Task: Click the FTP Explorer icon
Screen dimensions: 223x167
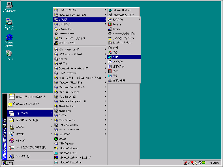Action: click(x=56, y=144)
